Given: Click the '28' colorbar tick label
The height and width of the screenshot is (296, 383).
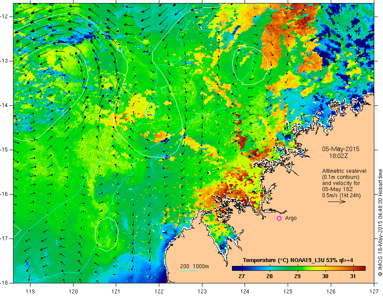Looking at the screenshot, I should point(269,276).
